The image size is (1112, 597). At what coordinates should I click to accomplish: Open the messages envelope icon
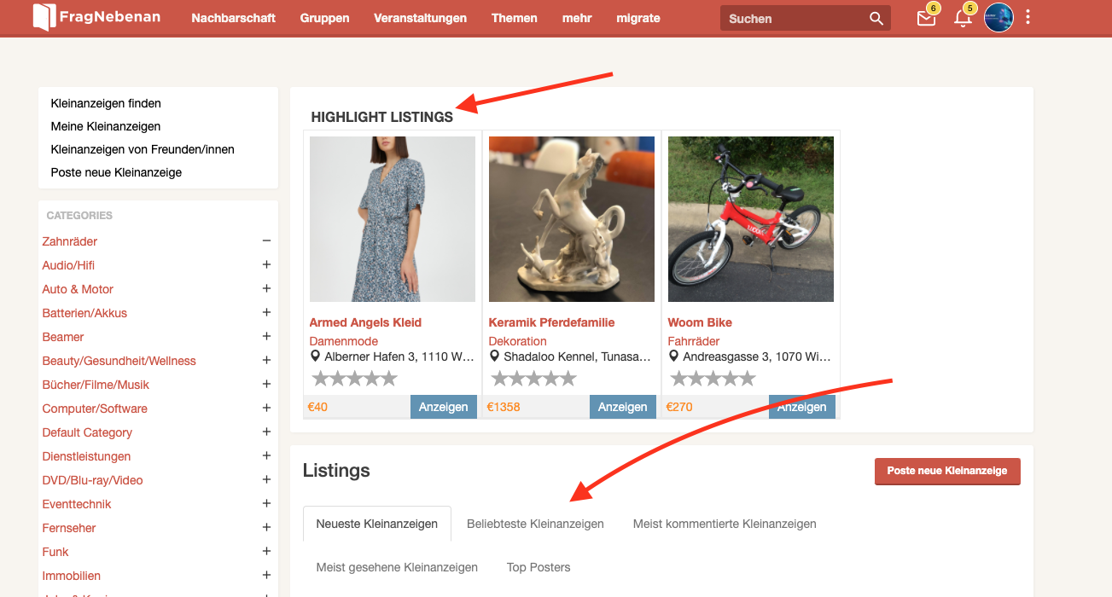926,19
